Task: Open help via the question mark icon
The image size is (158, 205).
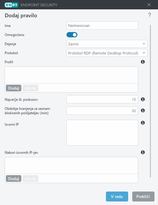Action: [150, 15]
